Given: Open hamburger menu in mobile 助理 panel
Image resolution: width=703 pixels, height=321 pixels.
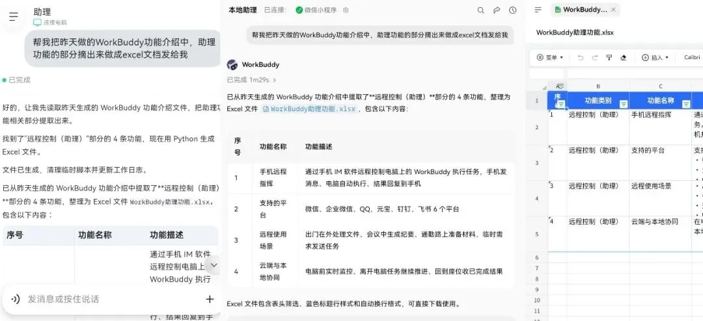Looking at the screenshot, I should point(14,17).
